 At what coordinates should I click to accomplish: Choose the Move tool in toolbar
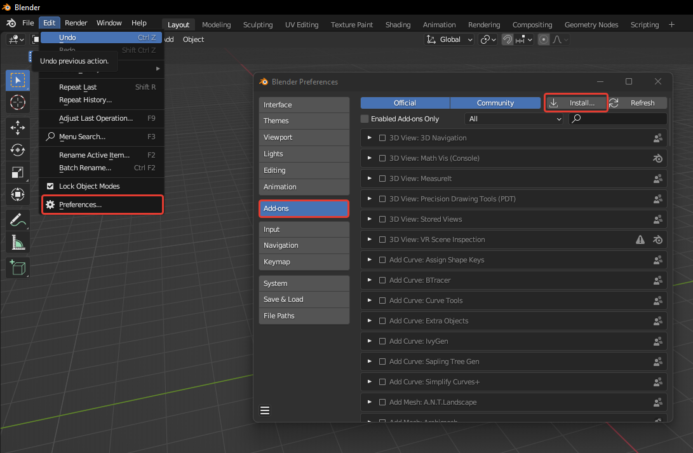tap(18, 128)
